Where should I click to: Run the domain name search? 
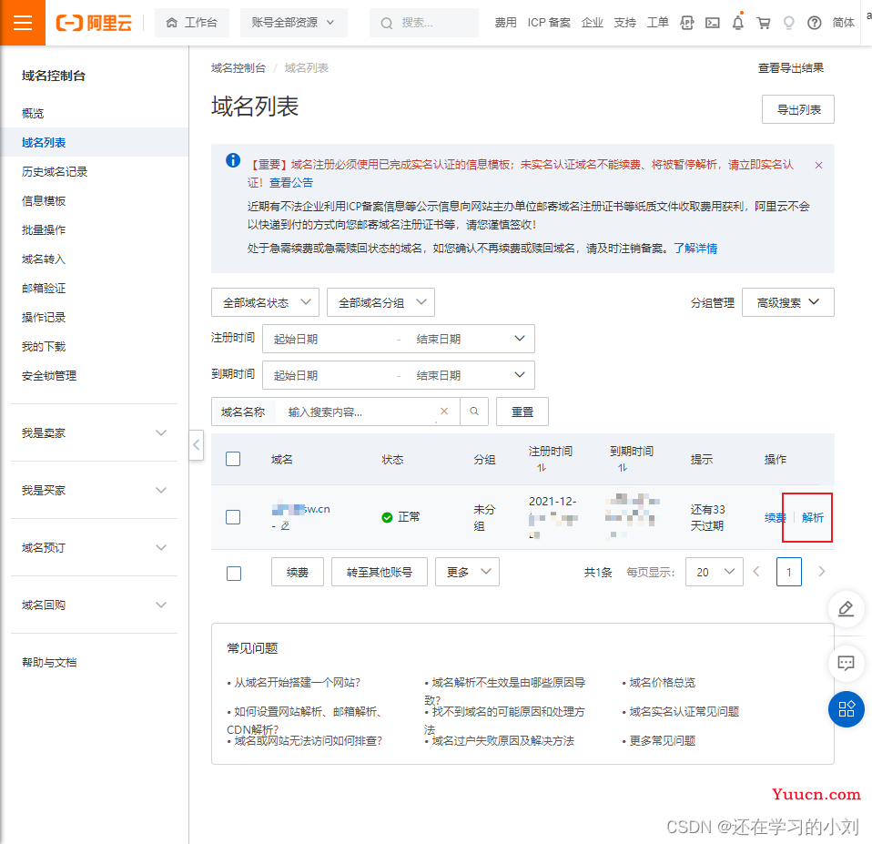pos(474,412)
